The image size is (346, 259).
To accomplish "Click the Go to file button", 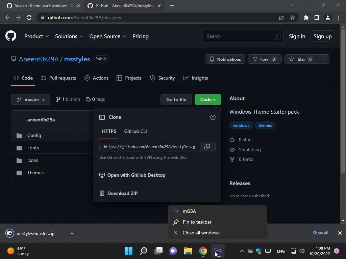I will [176, 99].
